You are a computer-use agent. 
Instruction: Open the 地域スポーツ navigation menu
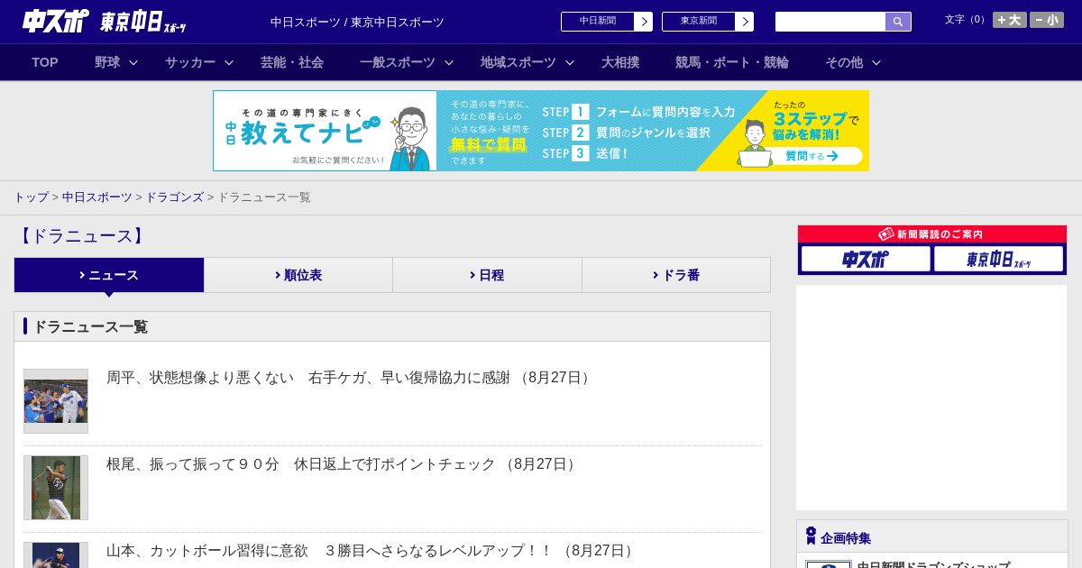pyautogui.click(x=518, y=62)
